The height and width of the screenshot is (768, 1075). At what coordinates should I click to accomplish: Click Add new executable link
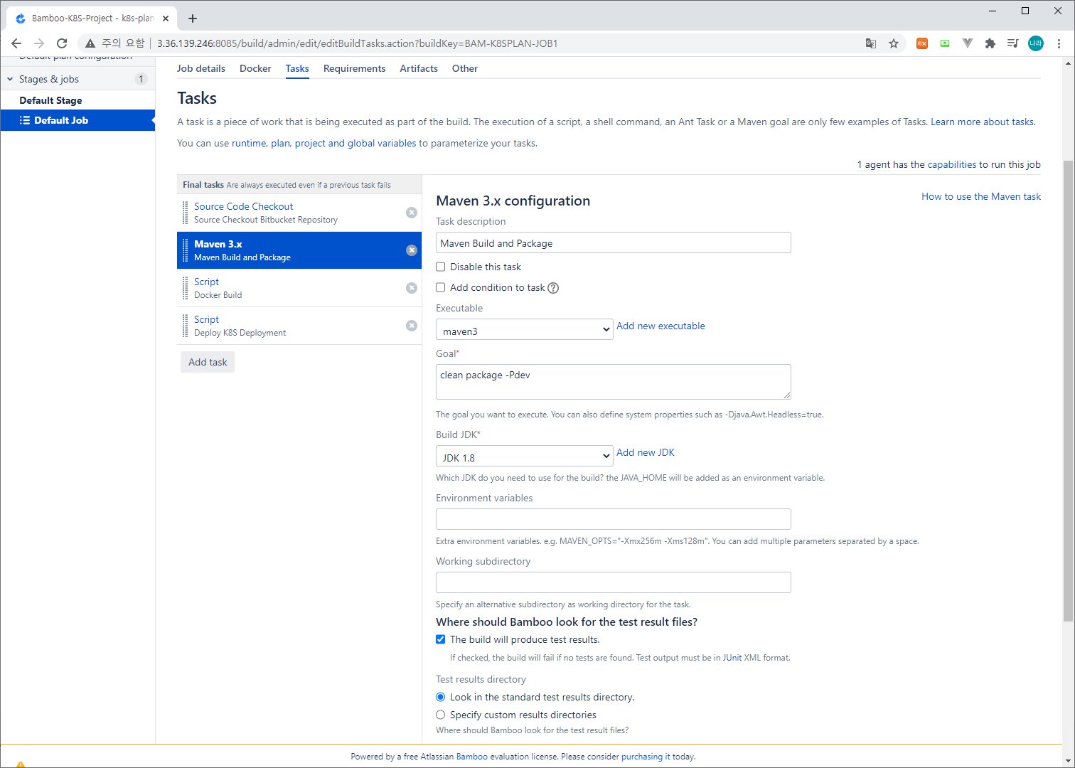tap(660, 326)
